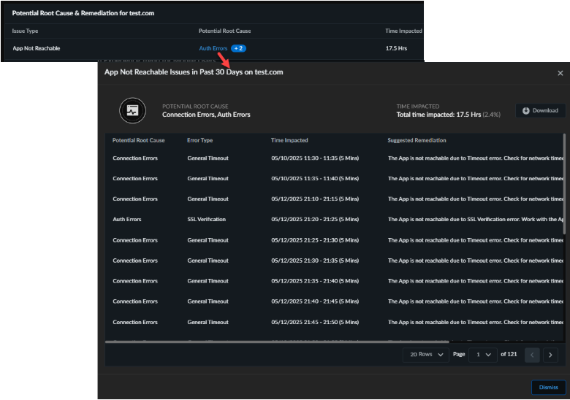Sort by Potential Root Cause column header
This screenshot has width=570, height=400.
point(138,140)
